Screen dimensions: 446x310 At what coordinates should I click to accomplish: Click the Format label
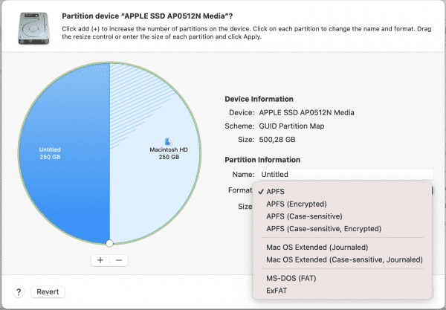click(x=240, y=190)
